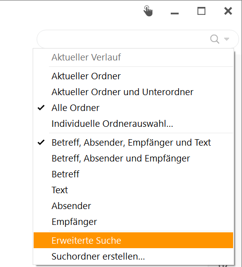Maximize the window

[201, 11]
